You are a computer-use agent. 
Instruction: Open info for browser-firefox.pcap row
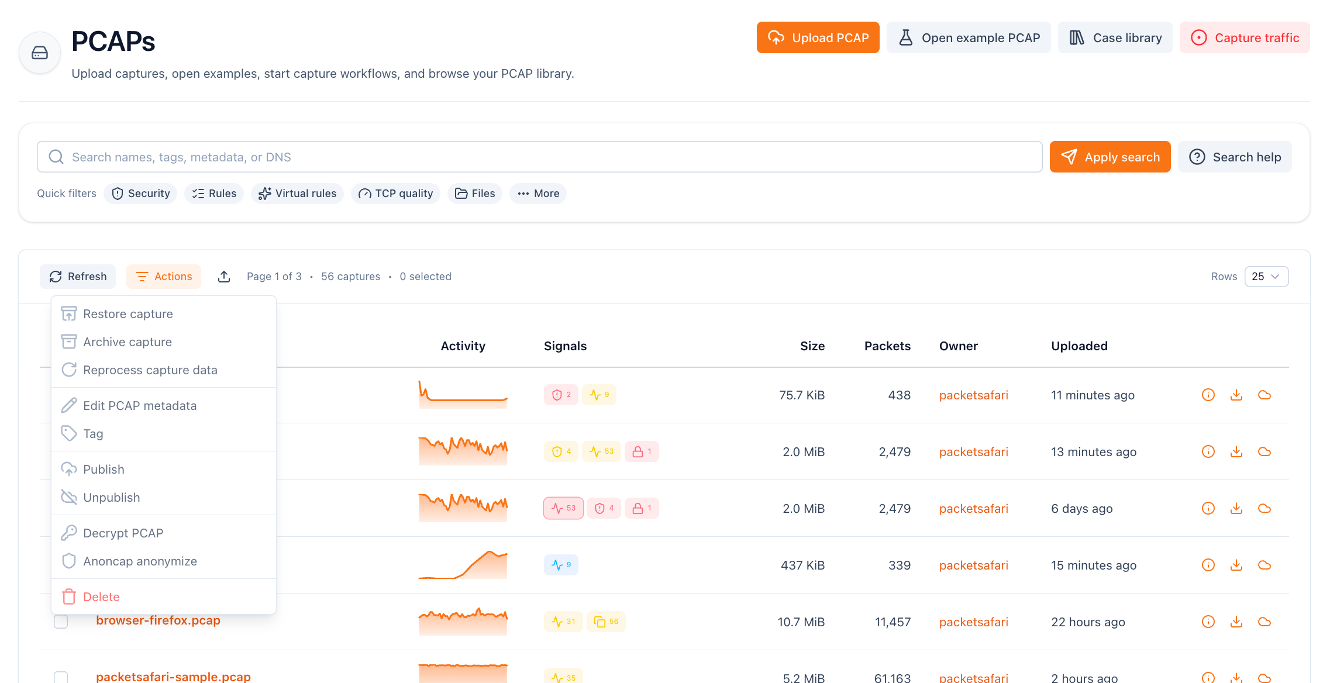click(x=1208, y=622)
